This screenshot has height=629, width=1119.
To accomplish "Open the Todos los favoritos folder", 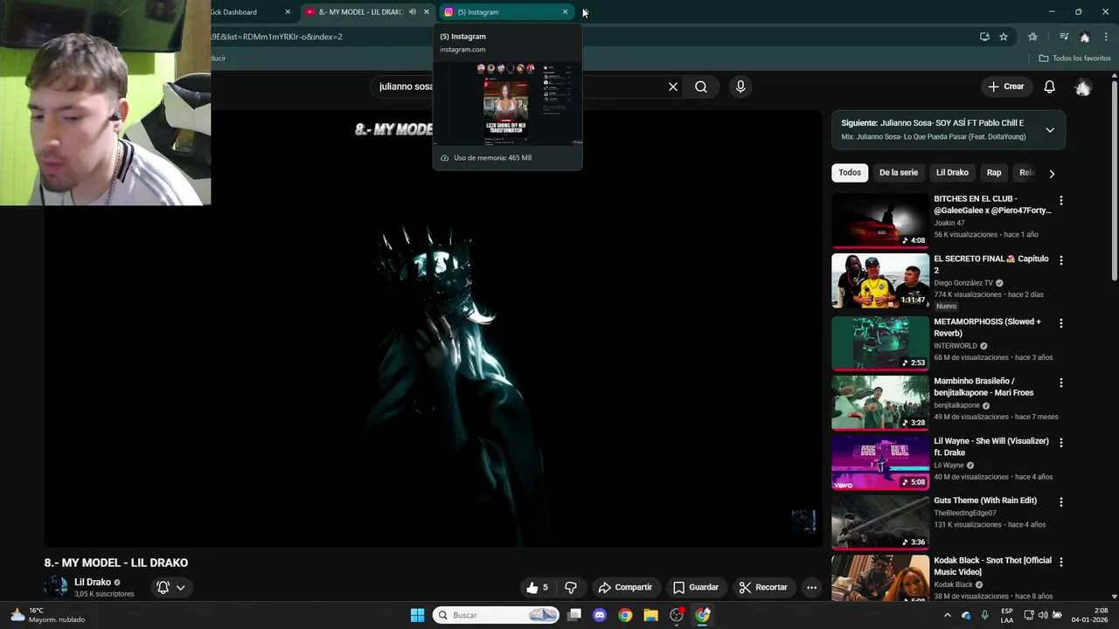I will 1074,59.
